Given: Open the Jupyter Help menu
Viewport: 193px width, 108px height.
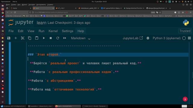Looking at the screenshot, I should point(81,31).
